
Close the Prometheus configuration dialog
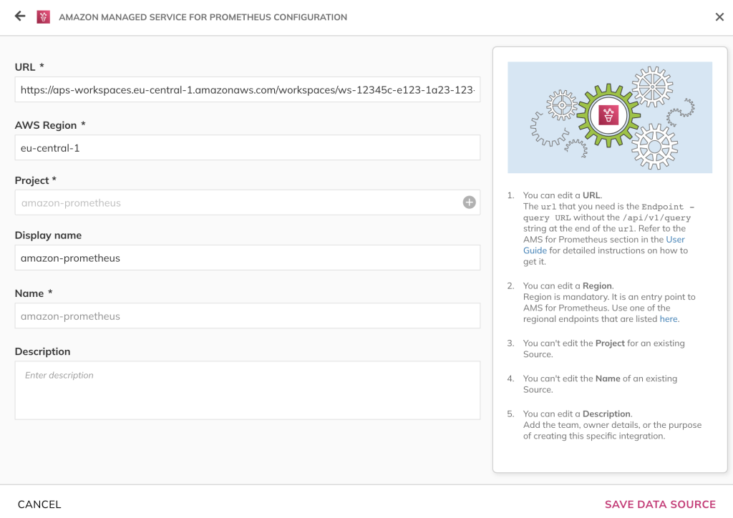719,16
